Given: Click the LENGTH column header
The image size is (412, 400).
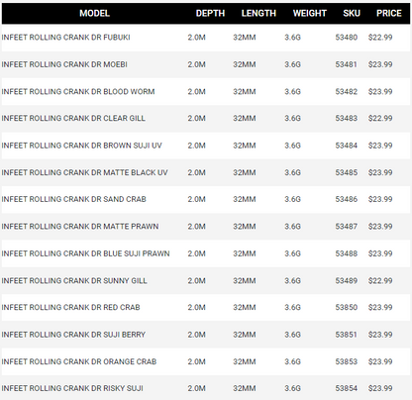Looking at the screenshot, I should (x=258, y=13).
